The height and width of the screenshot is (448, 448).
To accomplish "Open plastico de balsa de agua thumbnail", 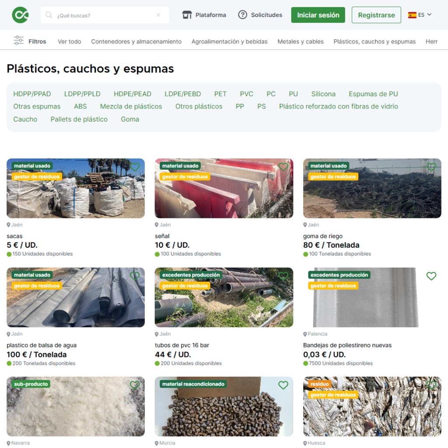I will pos(76,297).
